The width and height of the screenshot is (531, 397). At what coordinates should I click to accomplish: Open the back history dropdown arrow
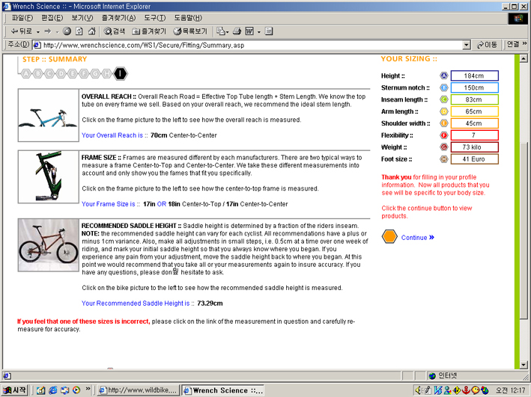(x=38, y=32)
